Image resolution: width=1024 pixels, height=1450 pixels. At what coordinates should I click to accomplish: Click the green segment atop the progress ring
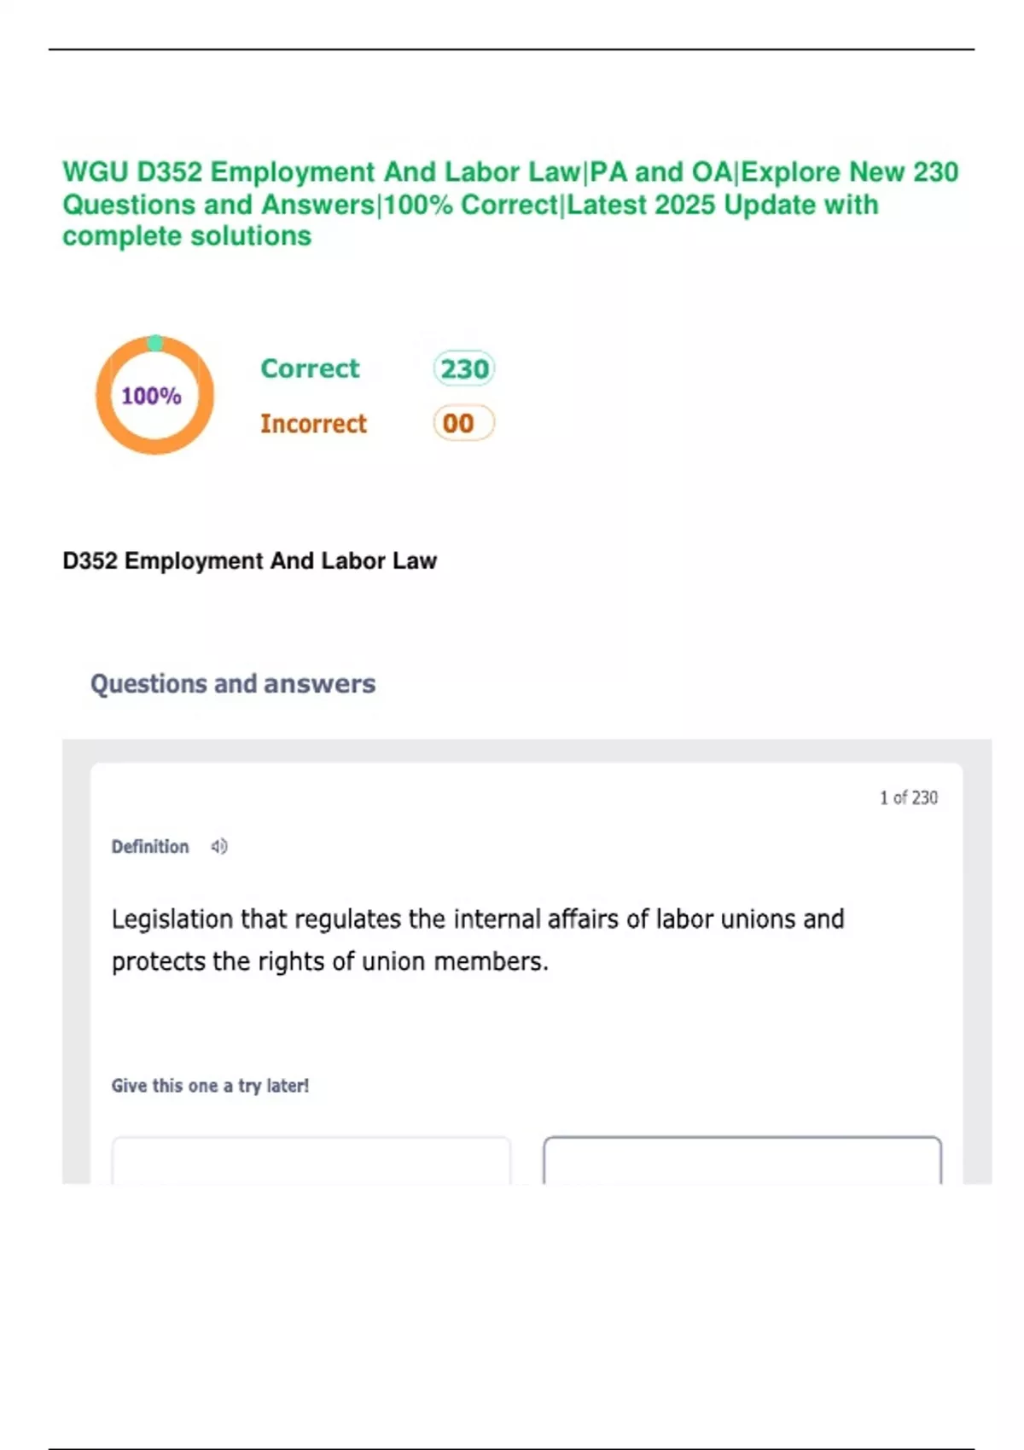tap(155, 343)
